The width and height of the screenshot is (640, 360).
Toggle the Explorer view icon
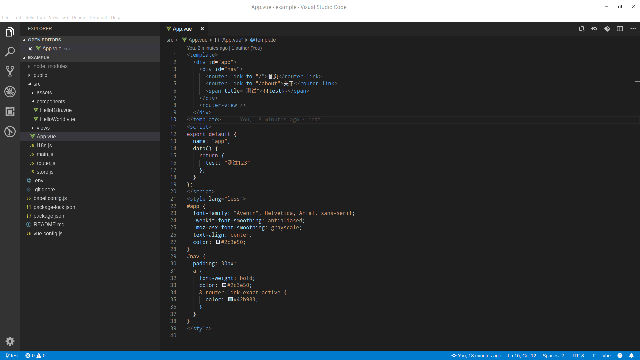(10, 32)
